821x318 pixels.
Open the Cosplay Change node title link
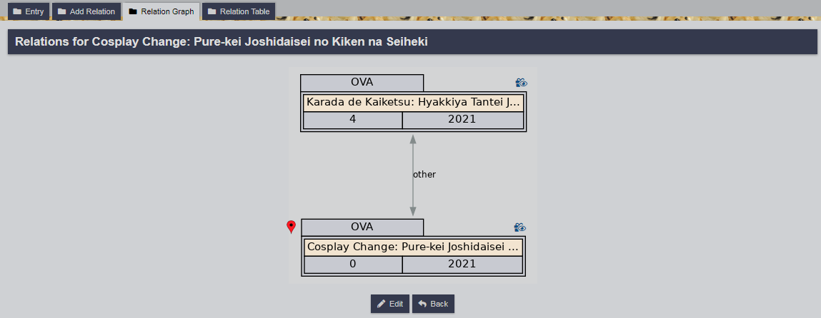[413, 247]
